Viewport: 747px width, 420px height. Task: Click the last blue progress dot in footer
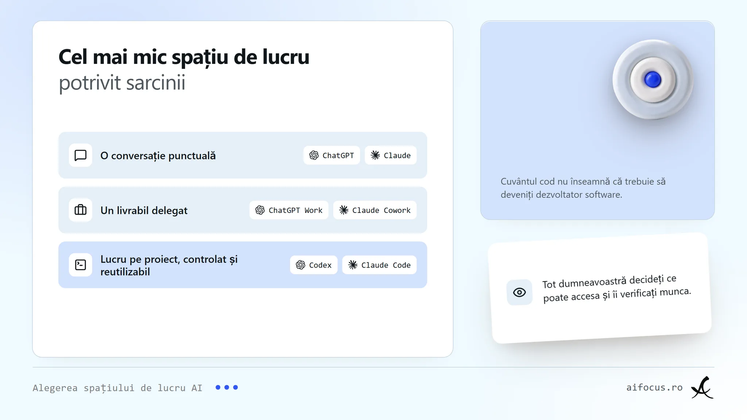point(236,387)
